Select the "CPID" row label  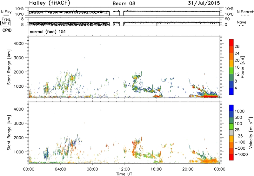point(7,30)
